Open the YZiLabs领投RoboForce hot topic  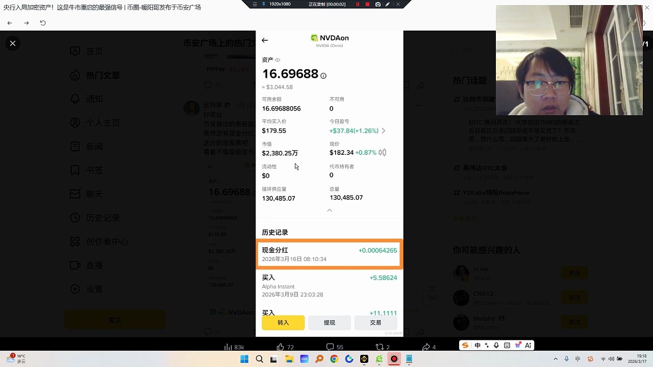tap(496, 193)
